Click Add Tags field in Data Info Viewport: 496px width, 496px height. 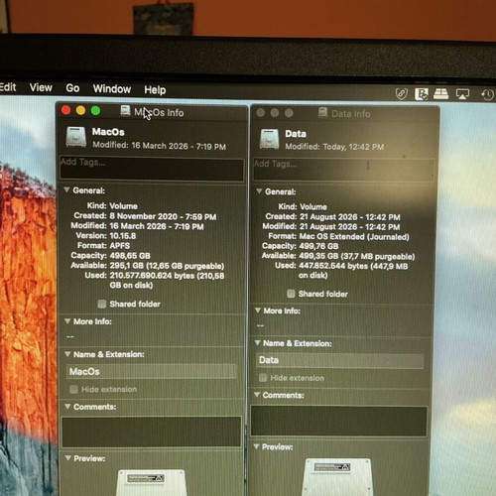(x=343, y=170)
